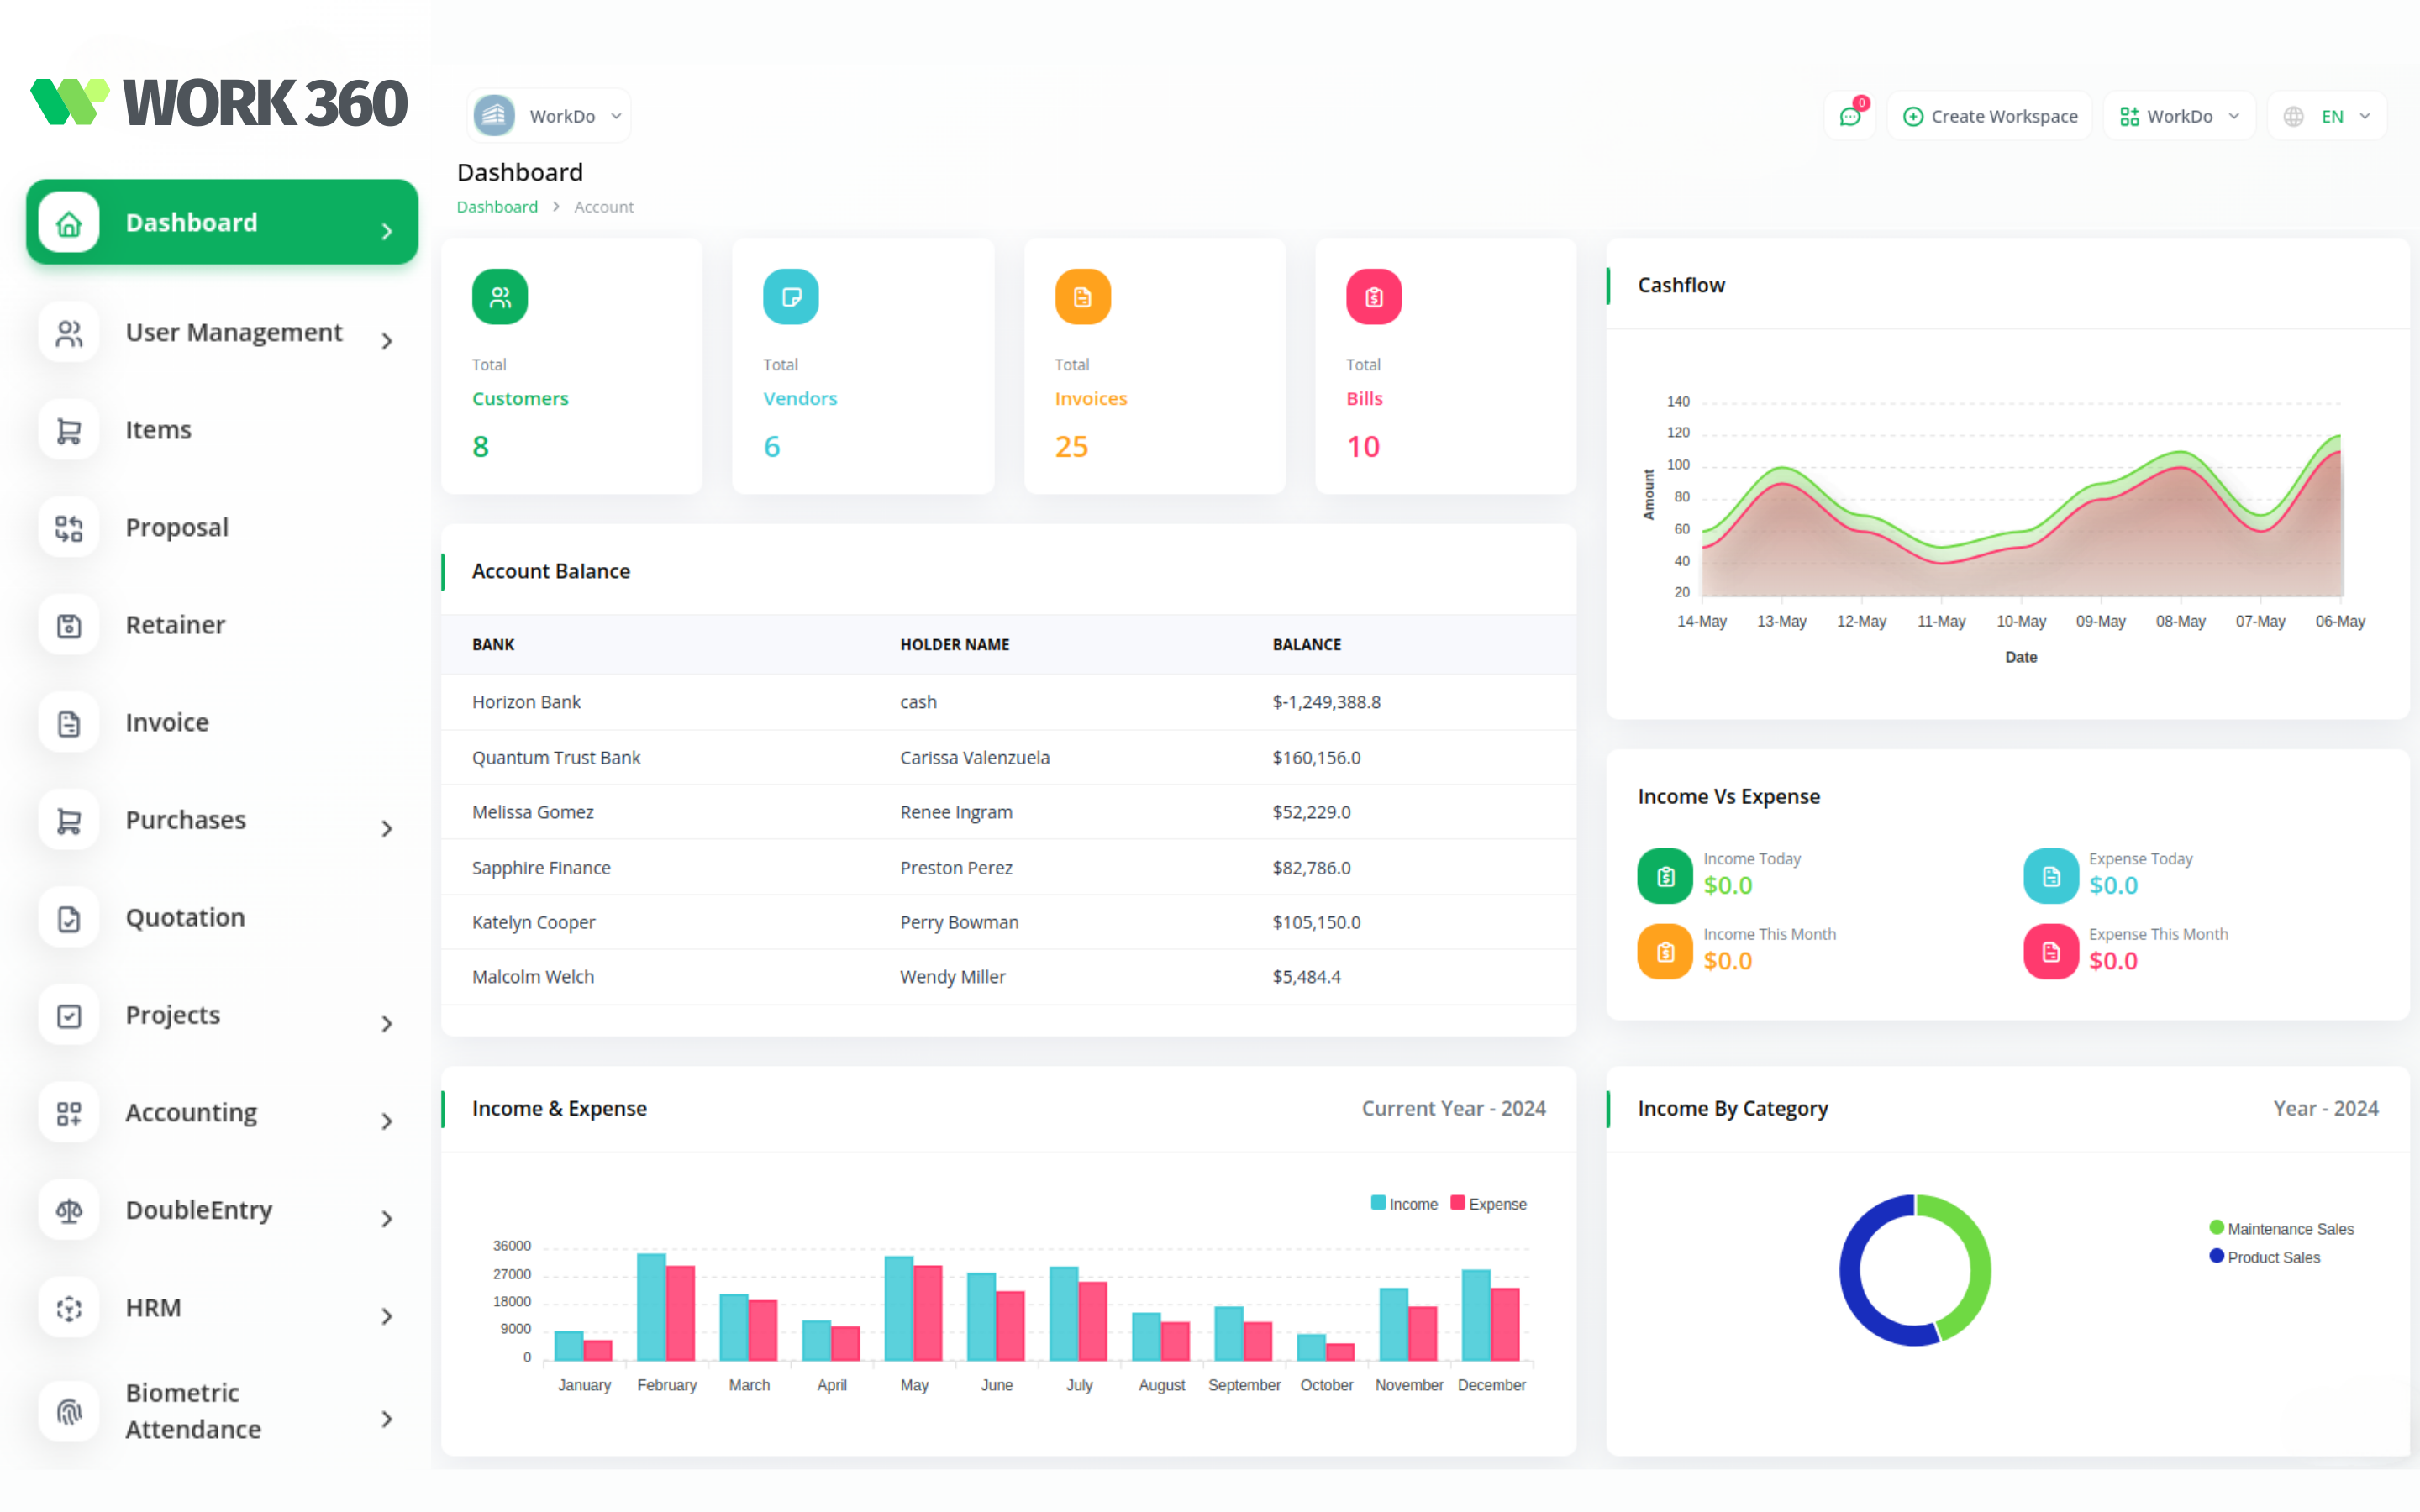Click the Biometric Attendance fingerprint icon
Viewport: 2420px width, 1512px height.
(x=69, y=1411)
